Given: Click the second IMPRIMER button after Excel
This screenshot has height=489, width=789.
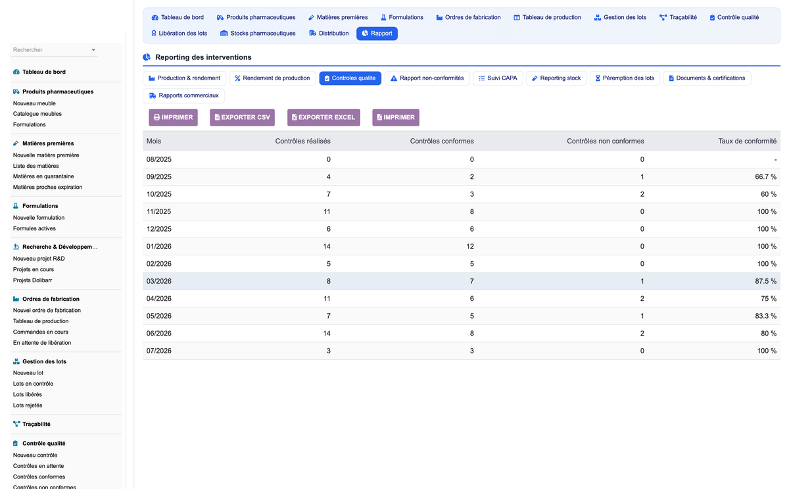Looking at the screenshot, I should coord(396,117).
